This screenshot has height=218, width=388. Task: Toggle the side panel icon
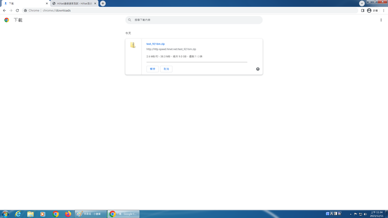pos(363,10)
